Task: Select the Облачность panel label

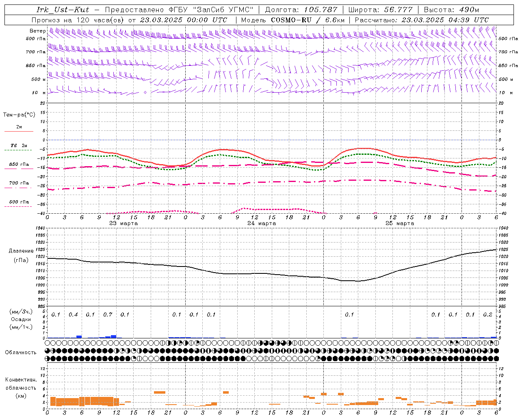Action: point(21,352)
